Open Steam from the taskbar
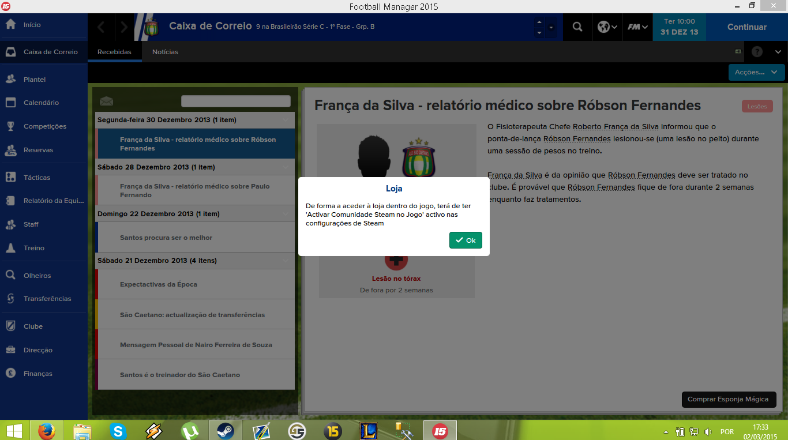Viewport: 788px width, 440px height. 226,431
